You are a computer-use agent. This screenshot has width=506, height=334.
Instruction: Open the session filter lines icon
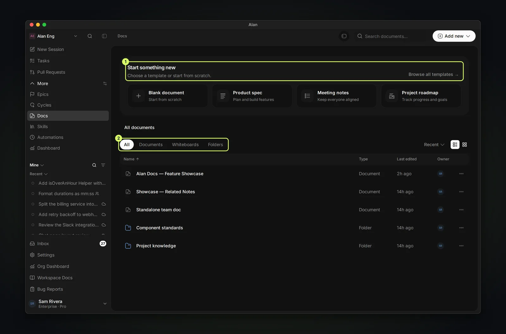click(103, 165)
